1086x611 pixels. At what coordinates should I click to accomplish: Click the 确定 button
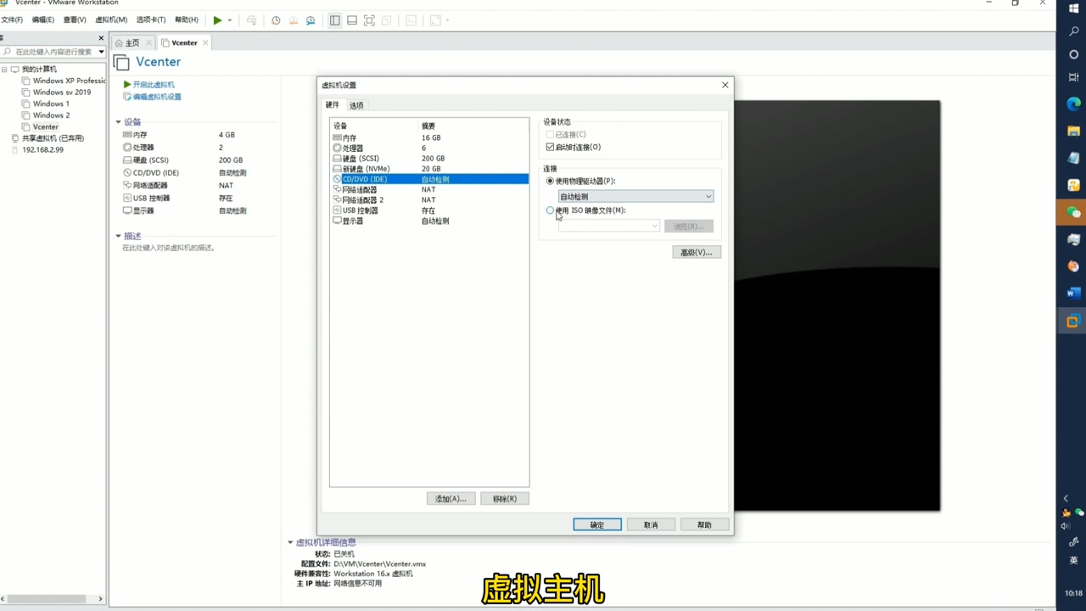click(x=597, y=524)
